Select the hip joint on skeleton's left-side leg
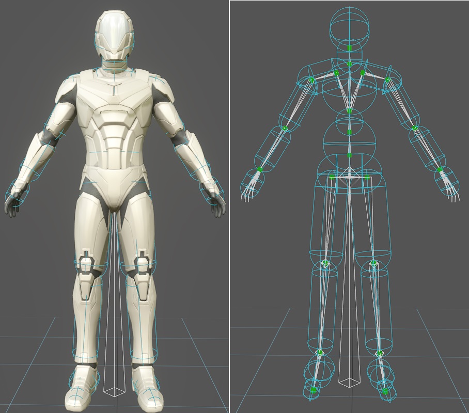This screenshot has width=469, height=413. 332,178
